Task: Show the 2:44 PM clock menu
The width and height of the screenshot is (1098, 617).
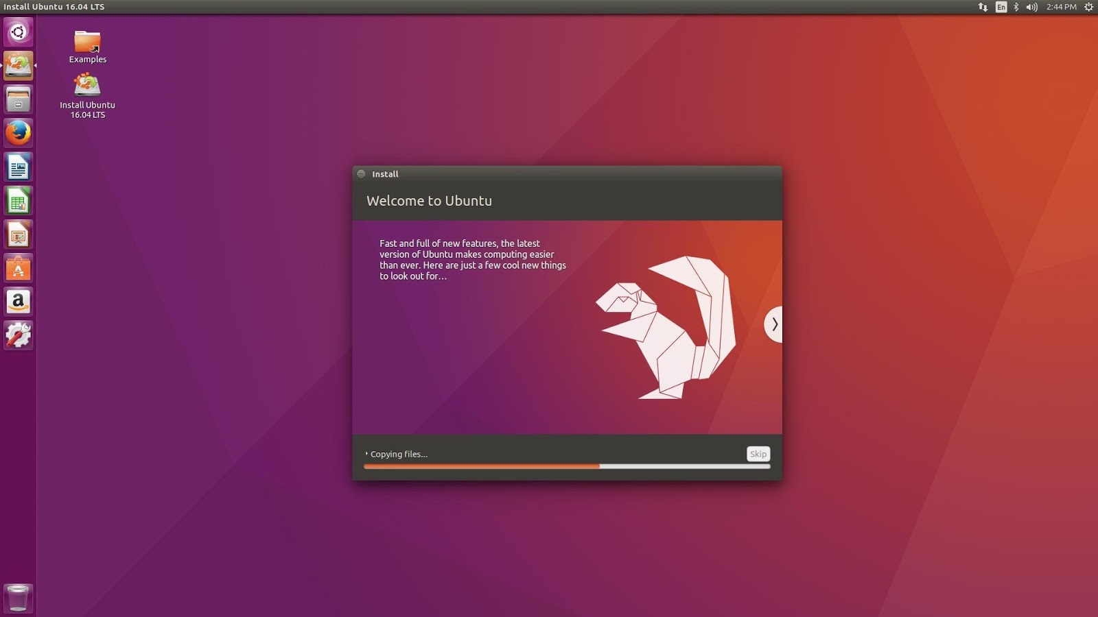Action: (x=1061, y=7)
